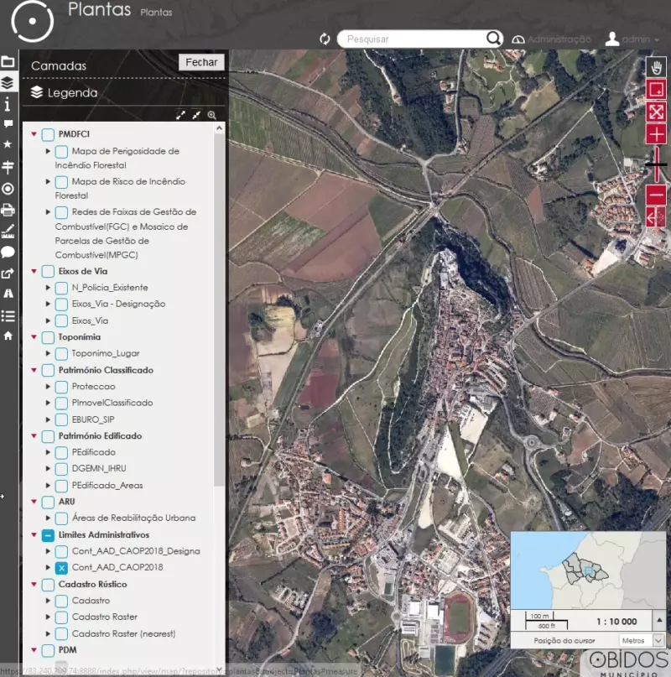
Task: Uncheck the Cont_AAD_CAOP2018 layer
Action: tap(61, 568)
